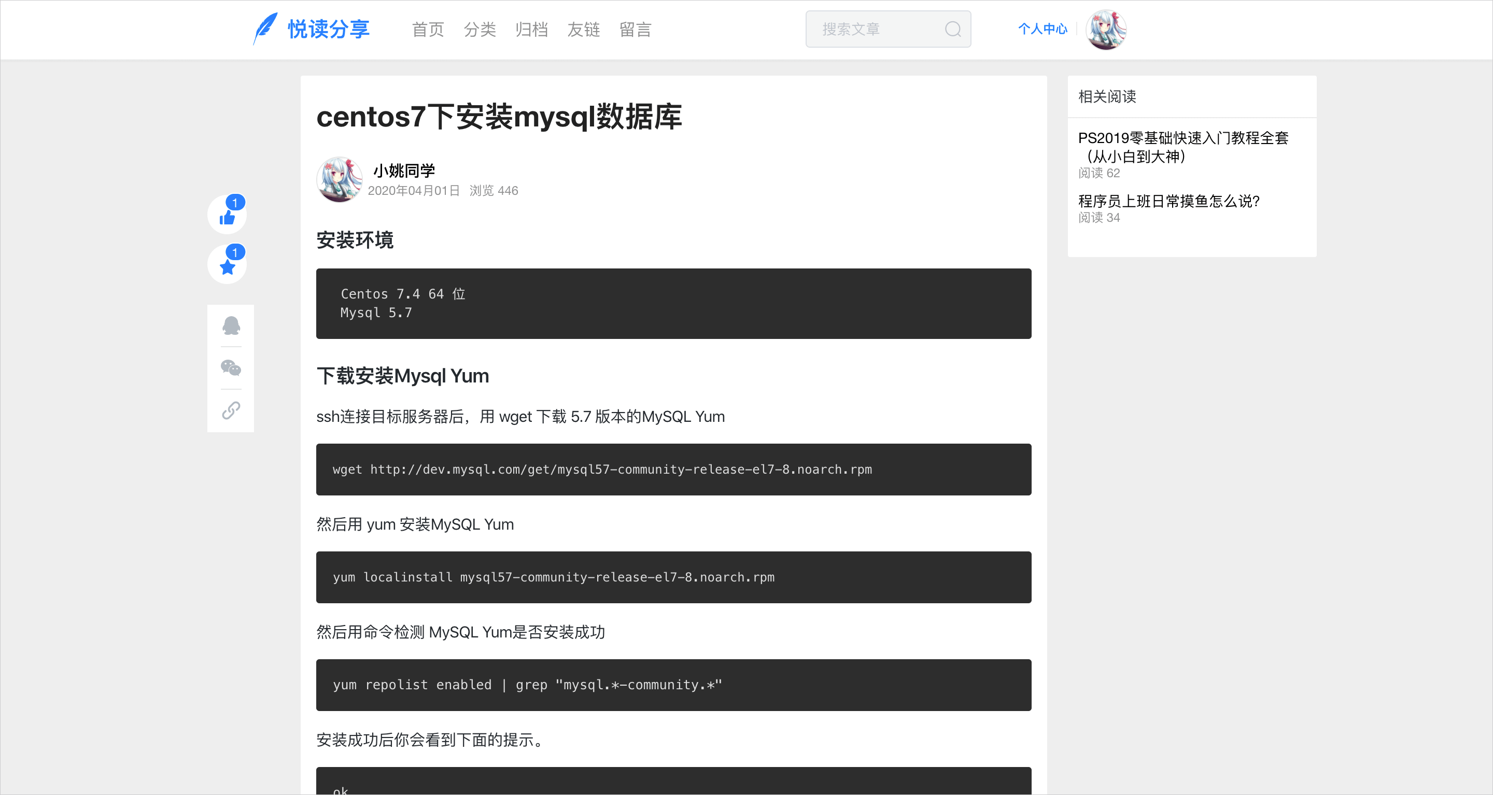The image size is (1493, 795).
Task: Click the thumbs-up like icon
Action: click(x=227, y=217)
